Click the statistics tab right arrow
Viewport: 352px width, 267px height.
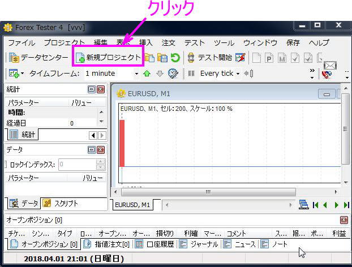(x=102, y=135)
